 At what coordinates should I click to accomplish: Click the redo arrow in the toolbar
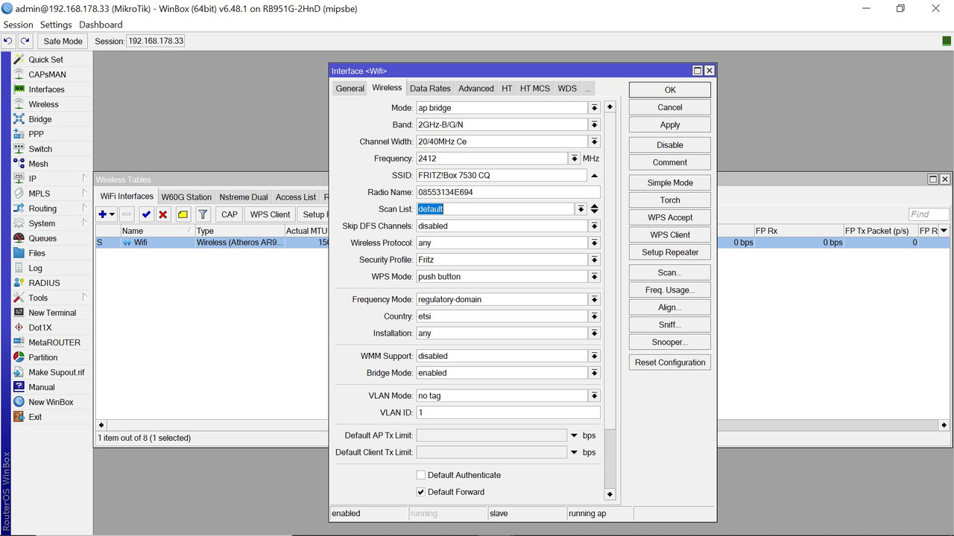click(25, 41)
